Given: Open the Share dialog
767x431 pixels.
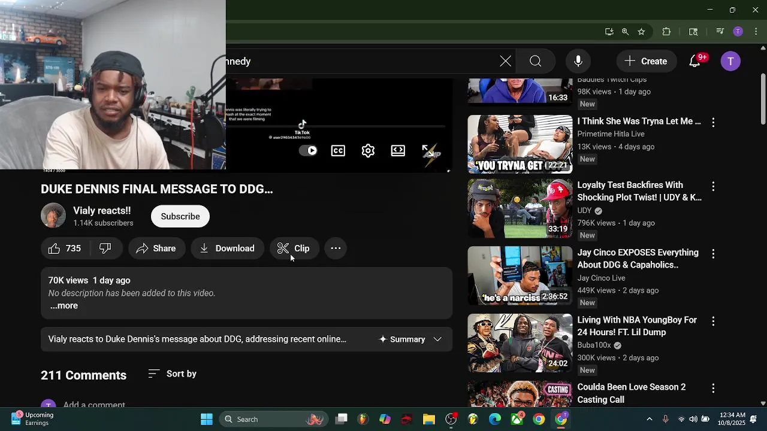Looking at the screenshot, I should [156, 248].
